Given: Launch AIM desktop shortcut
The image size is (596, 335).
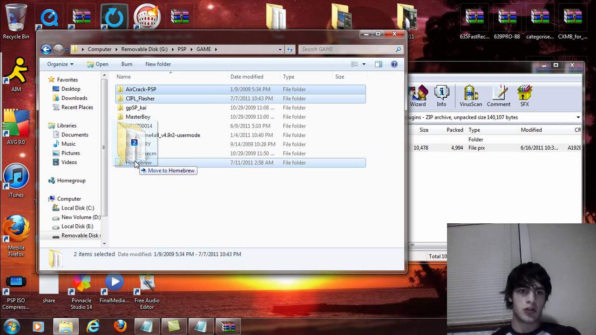Looking at the screenshot, I should (x=16, y=74).
